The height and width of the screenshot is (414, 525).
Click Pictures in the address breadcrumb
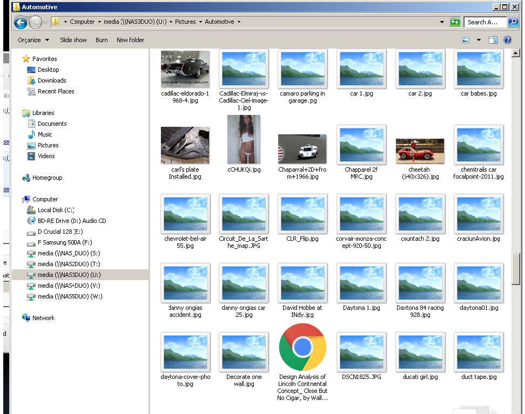pyautogui.click(x=185, y=22)
